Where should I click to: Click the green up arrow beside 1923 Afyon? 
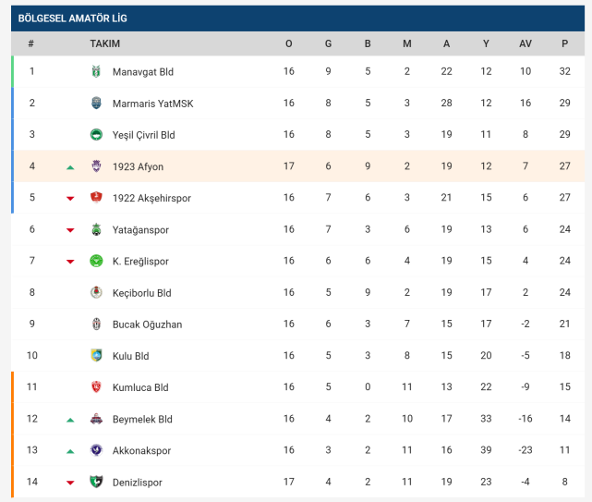point(70,167)
